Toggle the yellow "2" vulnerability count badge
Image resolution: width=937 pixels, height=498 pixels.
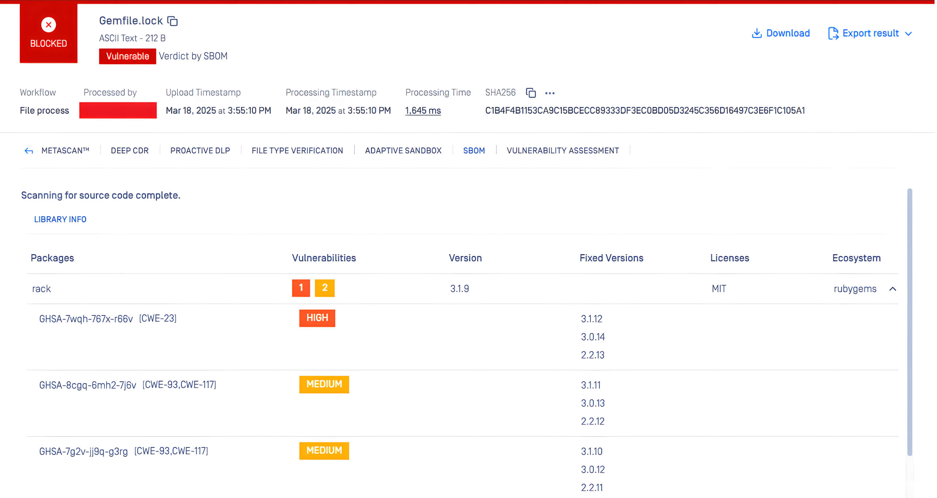click(x=324, y=288)
